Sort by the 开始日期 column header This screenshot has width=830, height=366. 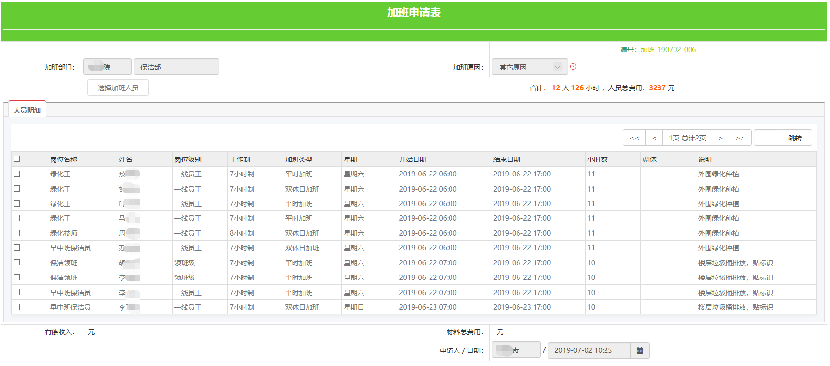point(413,159)
